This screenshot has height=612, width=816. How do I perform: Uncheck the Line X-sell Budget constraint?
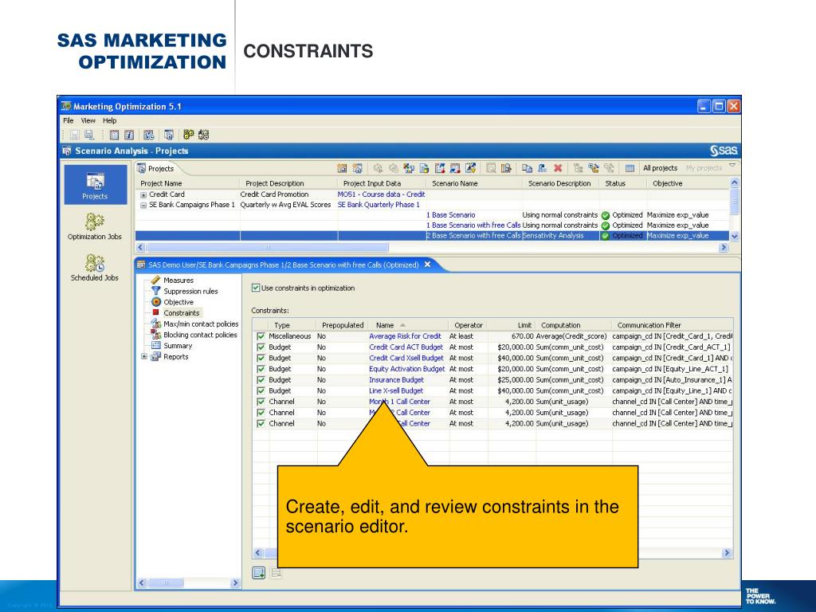(261, 390)
